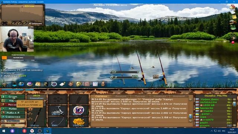Click the float of the right rod

click(153, 67)
